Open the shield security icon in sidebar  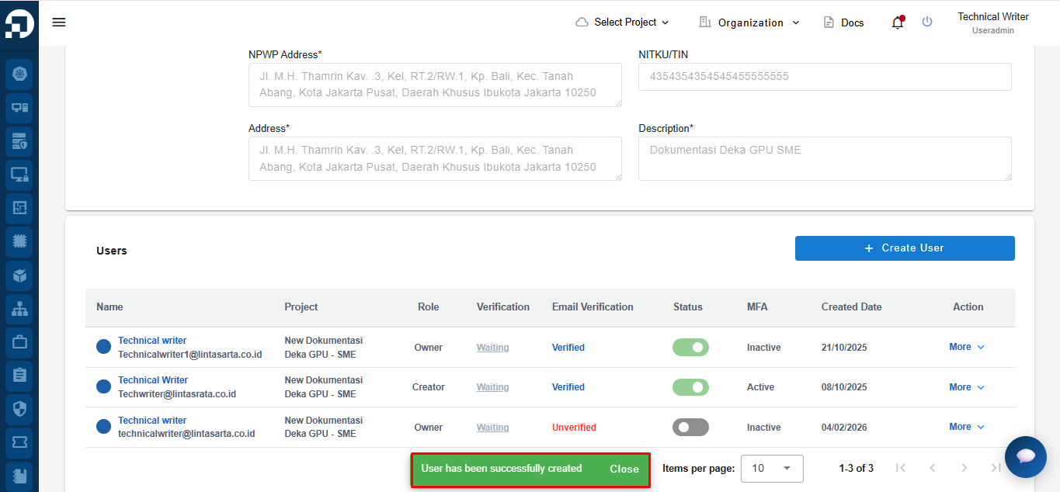point(19,408)
